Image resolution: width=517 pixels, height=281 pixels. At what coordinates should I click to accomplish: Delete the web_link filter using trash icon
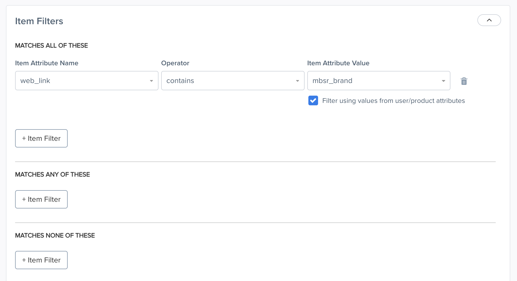(464, 81)
